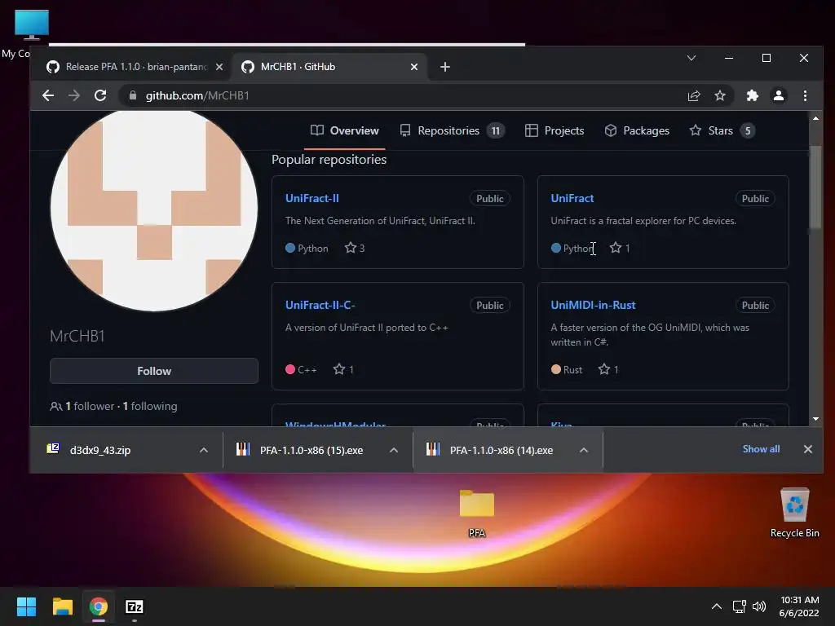Open the Stars tab

722,131
